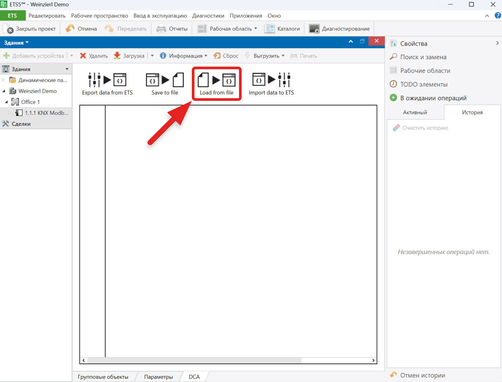The image size is (502, 382).
Task: Open the Поиск и замена panel
Action: pos(423,57)
